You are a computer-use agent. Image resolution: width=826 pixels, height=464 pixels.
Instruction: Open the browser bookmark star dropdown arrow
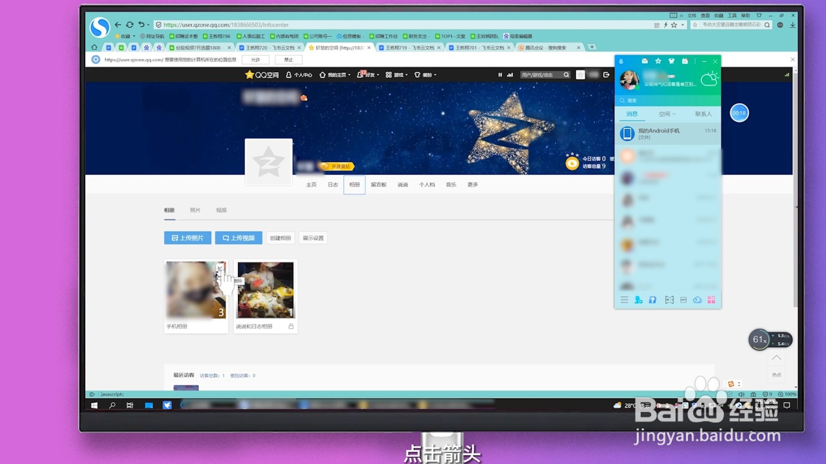coord(682,25)
